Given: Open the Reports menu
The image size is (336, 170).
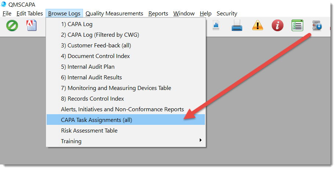Looking at the screenshot, I should [158, 14].
